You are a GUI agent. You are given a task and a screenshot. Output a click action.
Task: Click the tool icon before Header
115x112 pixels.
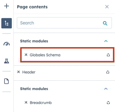(18, 72)
